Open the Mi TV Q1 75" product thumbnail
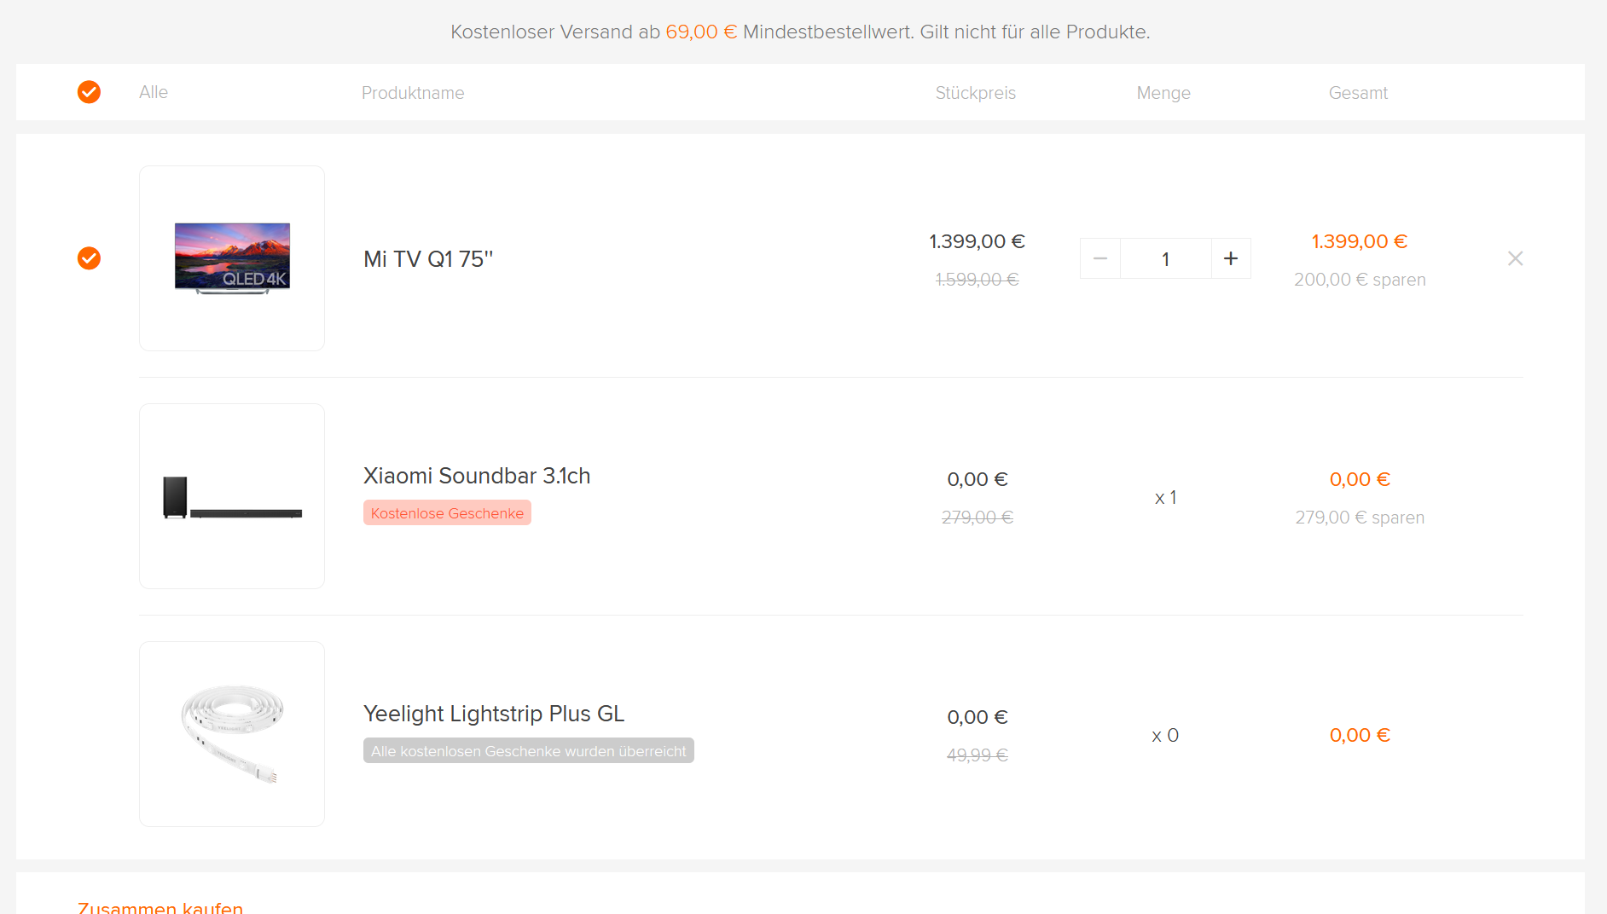Image resolution: width=1607 pixels, height=914 pixels. point(232,258)
